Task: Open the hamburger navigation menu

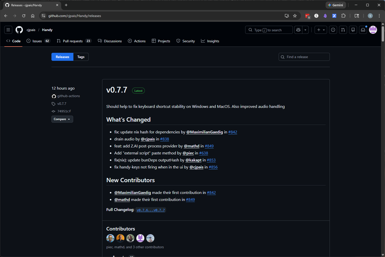Action: coord(8,30)
